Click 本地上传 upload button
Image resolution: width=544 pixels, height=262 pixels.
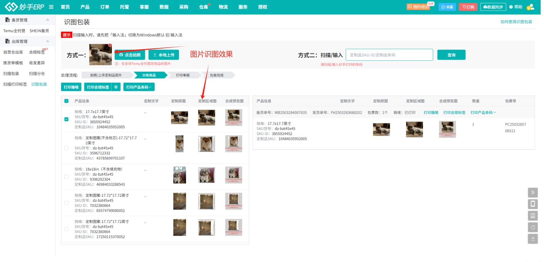[164, 55]
